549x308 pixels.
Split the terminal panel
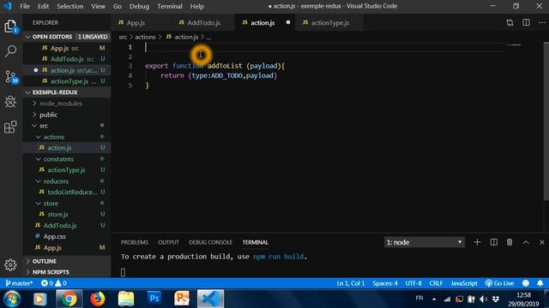494,242
